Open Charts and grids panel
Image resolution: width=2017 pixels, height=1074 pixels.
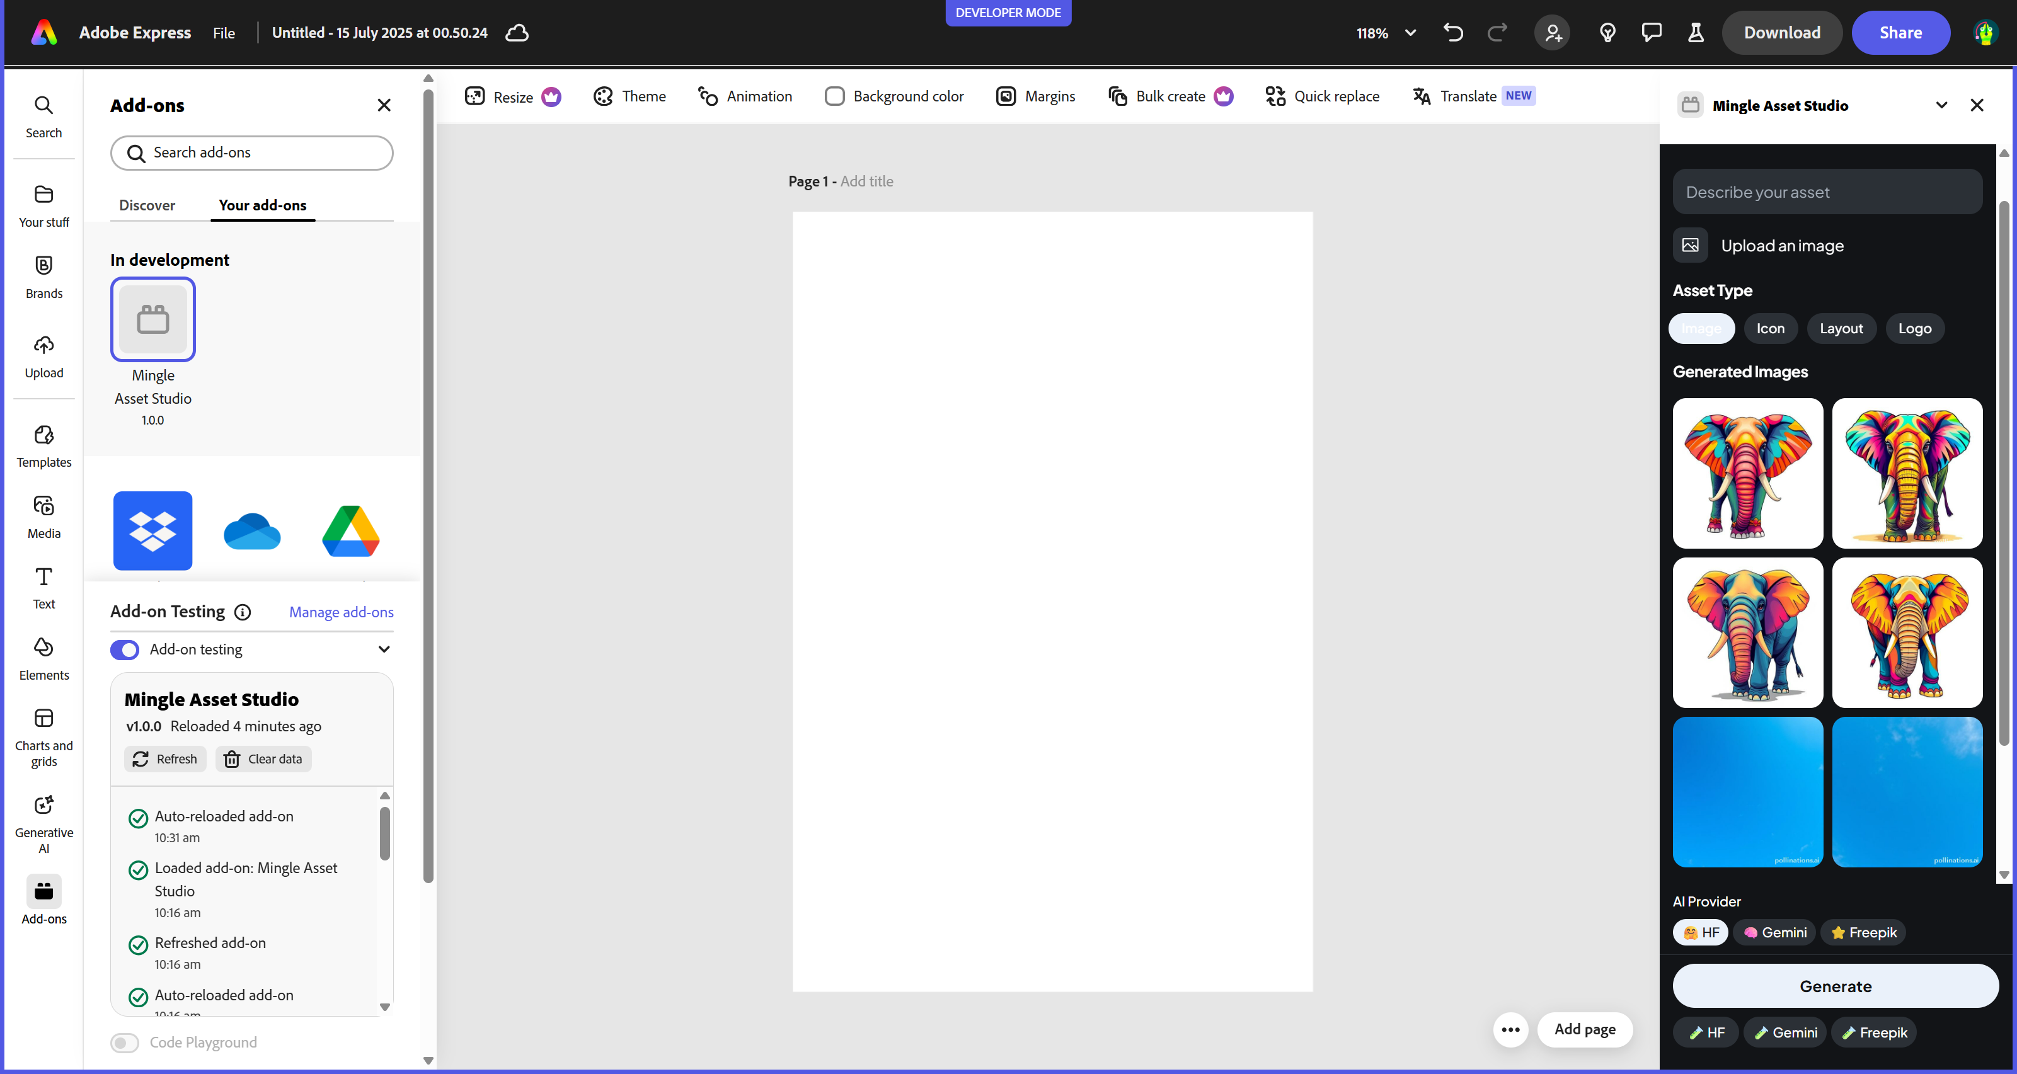click(44, 736)
